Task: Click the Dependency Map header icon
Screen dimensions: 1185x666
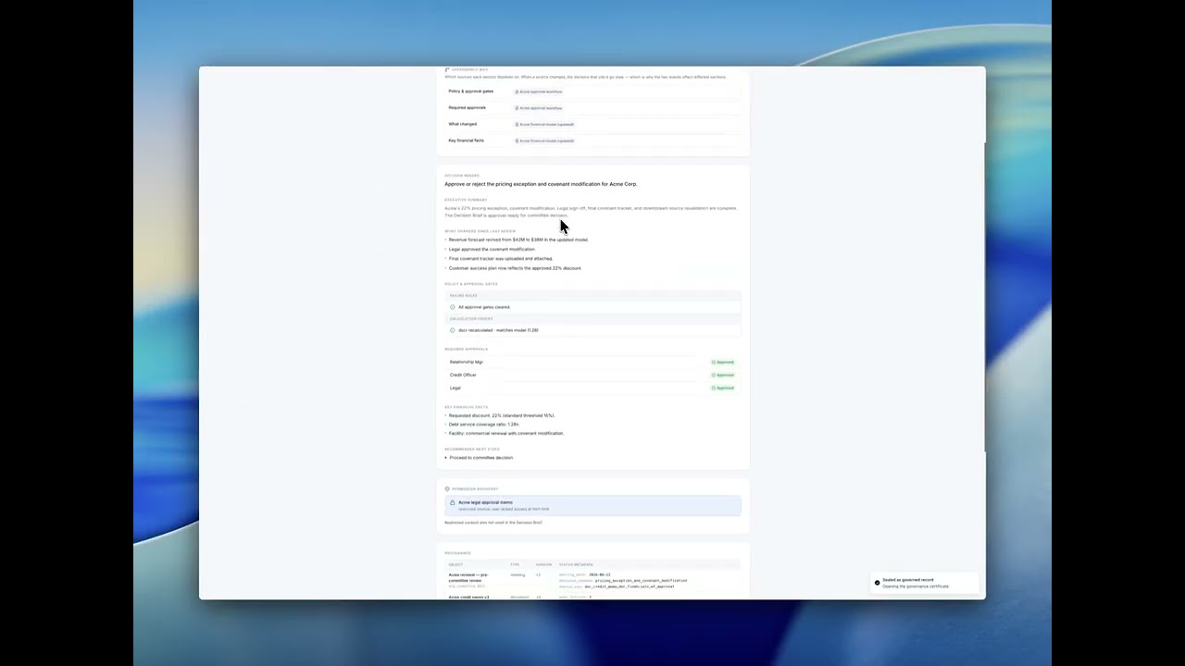Action: click(x=447, y=69)
